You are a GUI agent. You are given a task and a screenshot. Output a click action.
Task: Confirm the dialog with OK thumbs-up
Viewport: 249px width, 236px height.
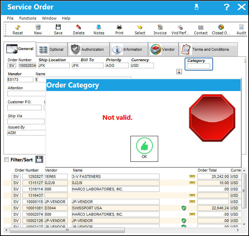click(144, 148)
